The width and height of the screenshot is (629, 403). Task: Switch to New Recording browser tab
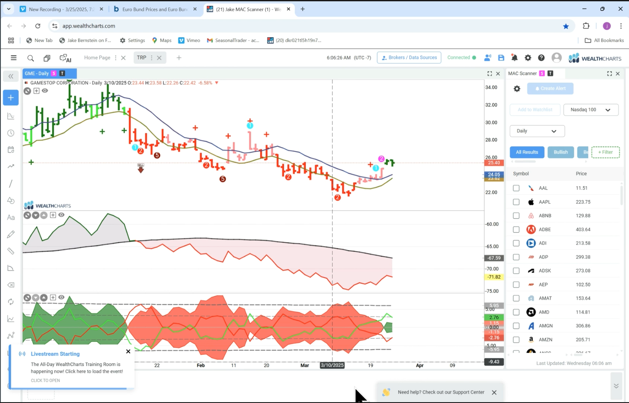(62, 9)
